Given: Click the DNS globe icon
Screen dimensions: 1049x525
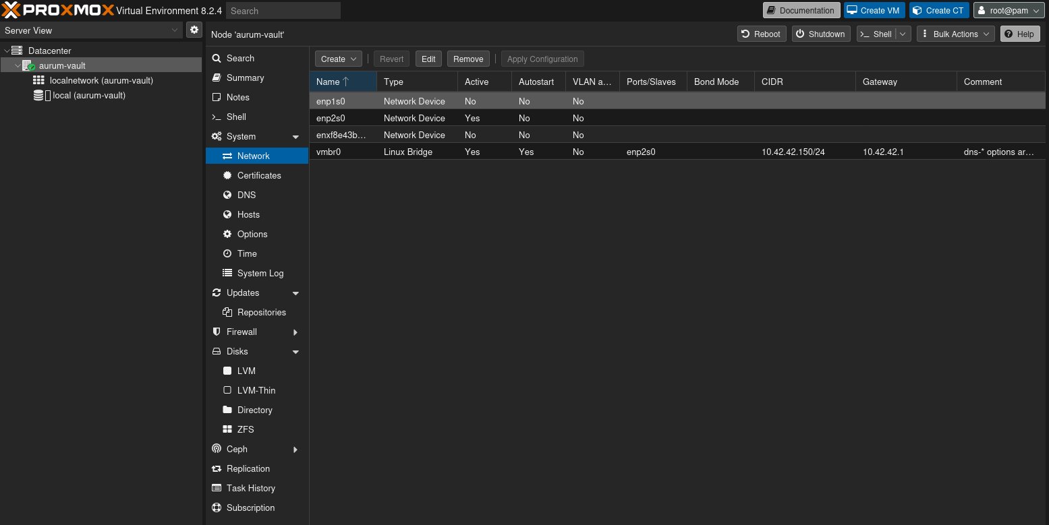Looking at the screenshot, I should pos(227,195).
